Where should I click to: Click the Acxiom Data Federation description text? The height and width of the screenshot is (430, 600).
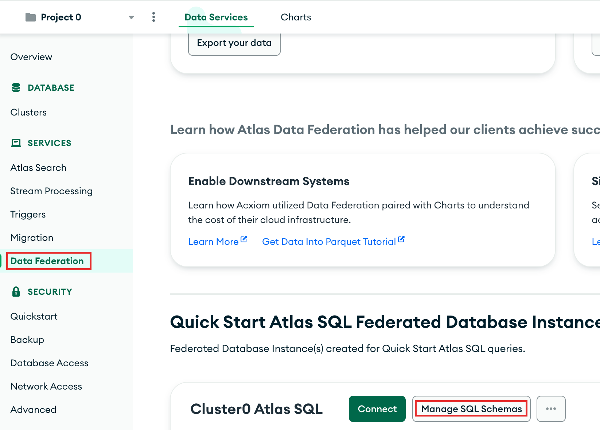click(359, 212)
